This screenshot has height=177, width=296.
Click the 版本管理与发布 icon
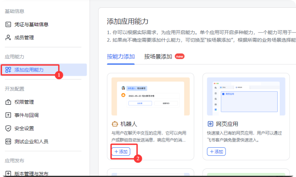8,173
